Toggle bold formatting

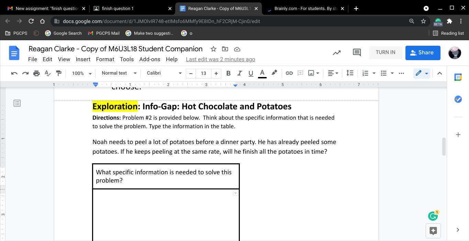pos(228,73)
